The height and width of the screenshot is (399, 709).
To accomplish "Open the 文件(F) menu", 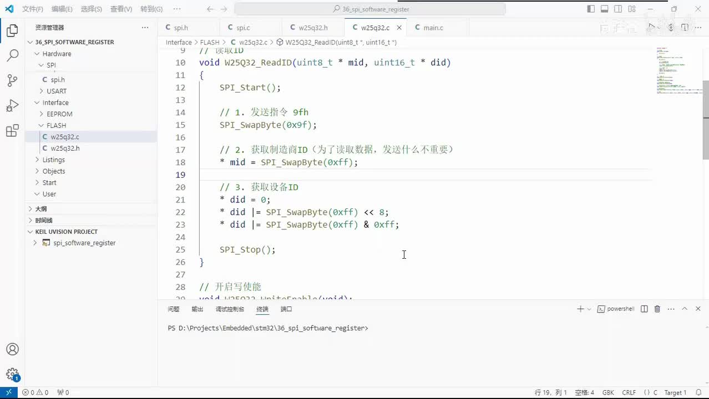I will [x=33, y=9].
